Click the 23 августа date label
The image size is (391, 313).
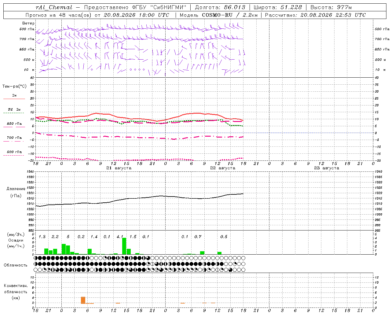327,168
